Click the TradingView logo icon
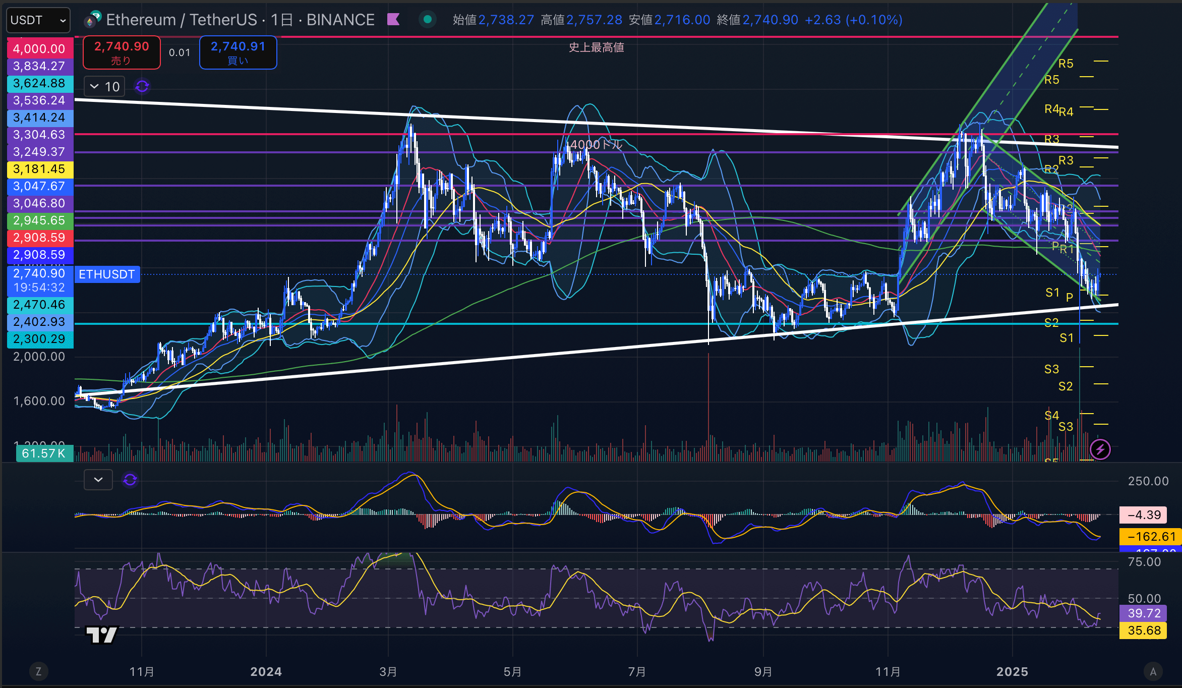 point(102,635)
